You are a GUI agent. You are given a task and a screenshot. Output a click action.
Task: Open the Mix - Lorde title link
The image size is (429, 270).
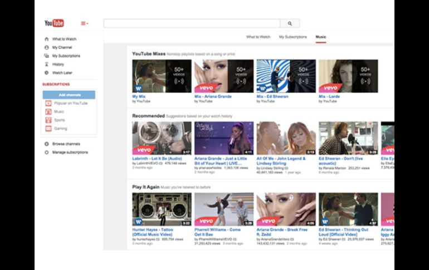click(329, 96)
